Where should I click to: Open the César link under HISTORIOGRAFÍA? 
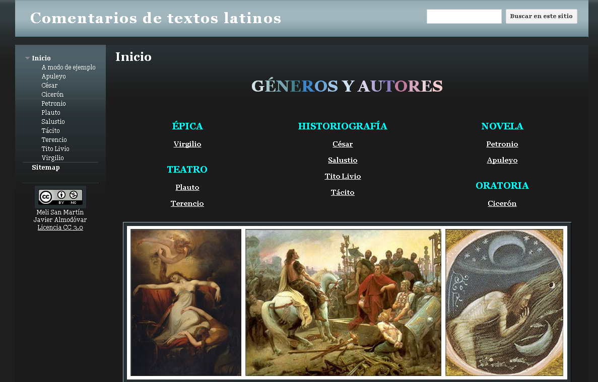pos(343,144)
